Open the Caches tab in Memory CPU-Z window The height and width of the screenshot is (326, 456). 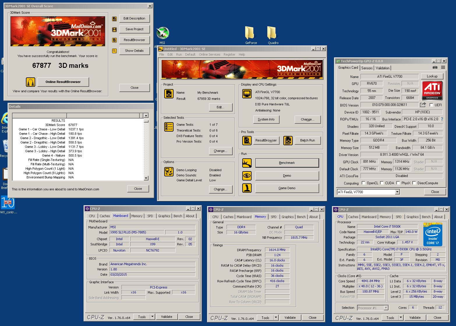pos(228,217)
